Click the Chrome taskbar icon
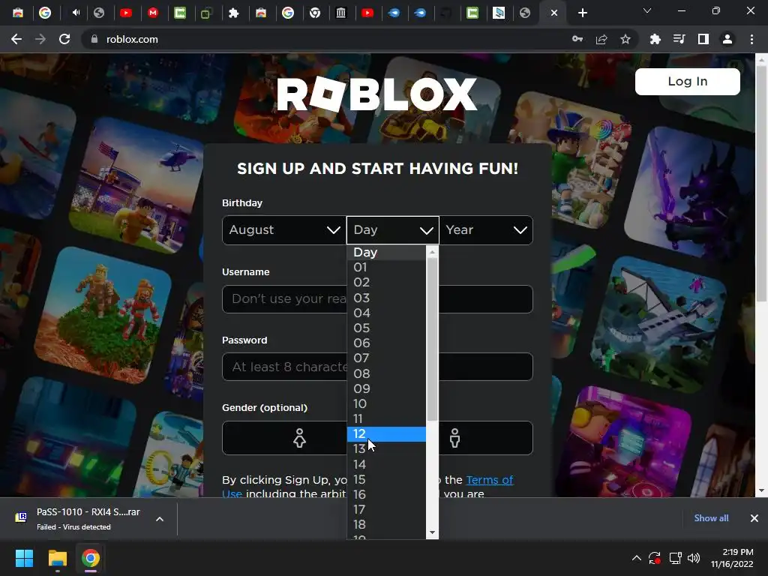Screen dimensions: 768x576 [x=91, y=558]
